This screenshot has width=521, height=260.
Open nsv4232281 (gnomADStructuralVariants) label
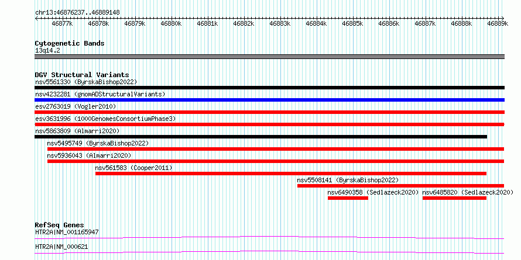(100, 94)
